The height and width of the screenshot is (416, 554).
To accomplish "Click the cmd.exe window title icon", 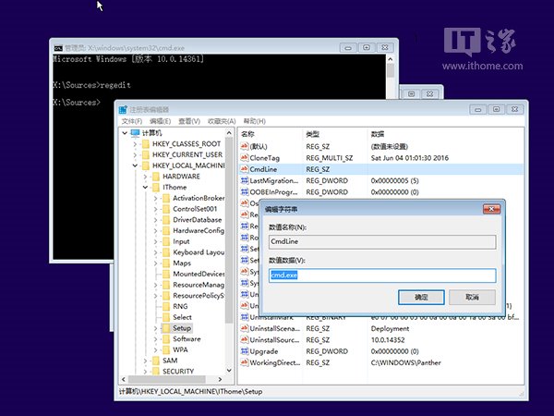I will [58, 49].
